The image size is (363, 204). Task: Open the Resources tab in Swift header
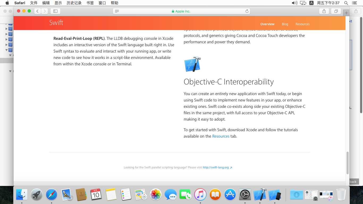pos(302,24)
